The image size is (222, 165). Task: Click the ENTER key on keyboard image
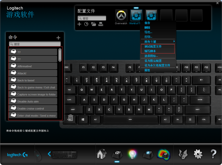point(200,100)
